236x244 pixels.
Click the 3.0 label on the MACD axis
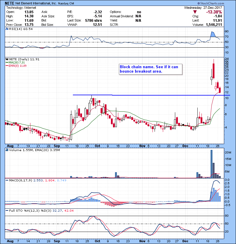[x=227, y=180]
